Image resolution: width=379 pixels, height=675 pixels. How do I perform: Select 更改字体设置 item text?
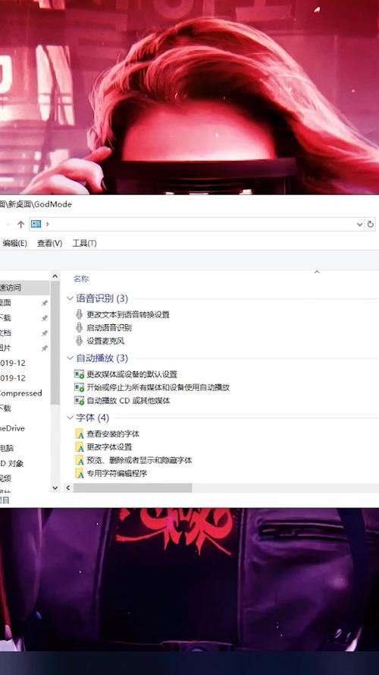click(109, 447)
